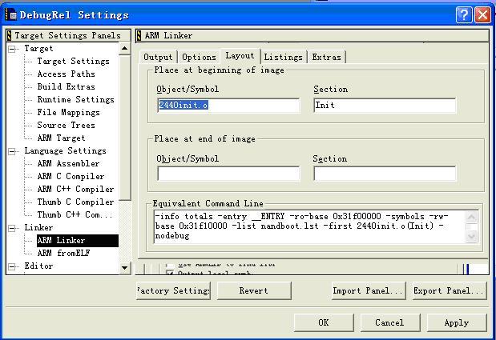Click the end-of-image Object/Symbol field

(228, 174)
